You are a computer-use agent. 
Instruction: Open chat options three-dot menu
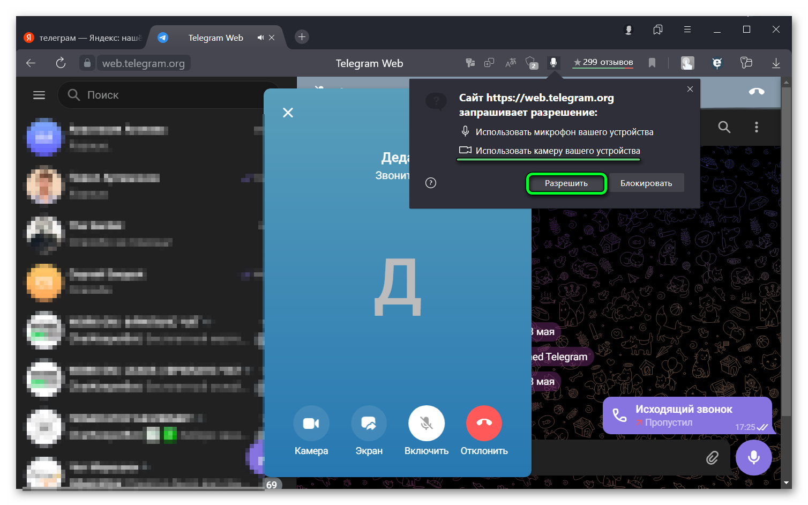(756, 127)
